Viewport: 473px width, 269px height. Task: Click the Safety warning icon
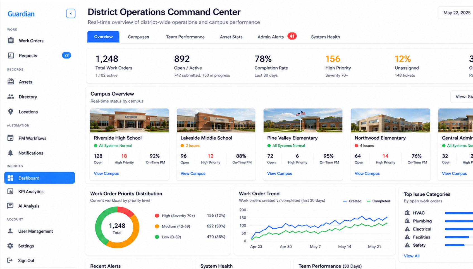407,245
